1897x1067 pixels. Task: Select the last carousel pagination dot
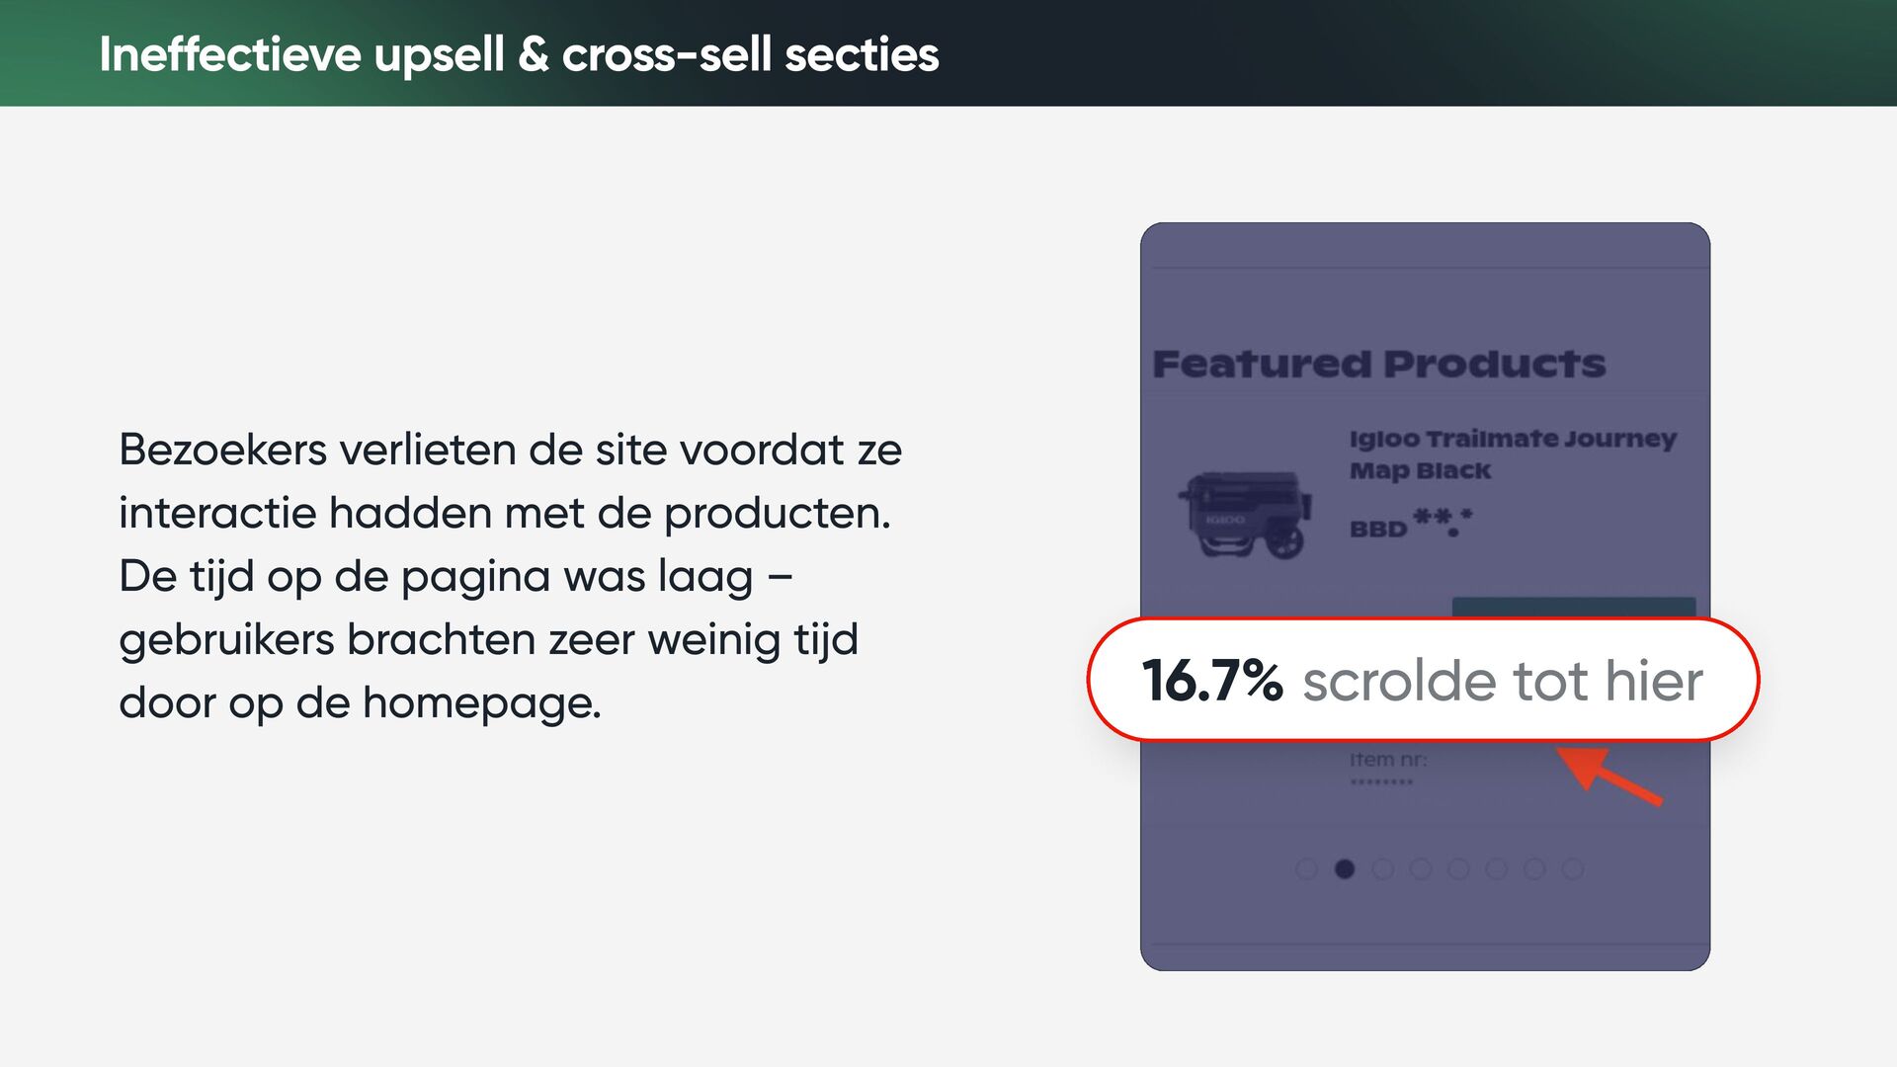pyautogui.click(x=1573, y=869)
